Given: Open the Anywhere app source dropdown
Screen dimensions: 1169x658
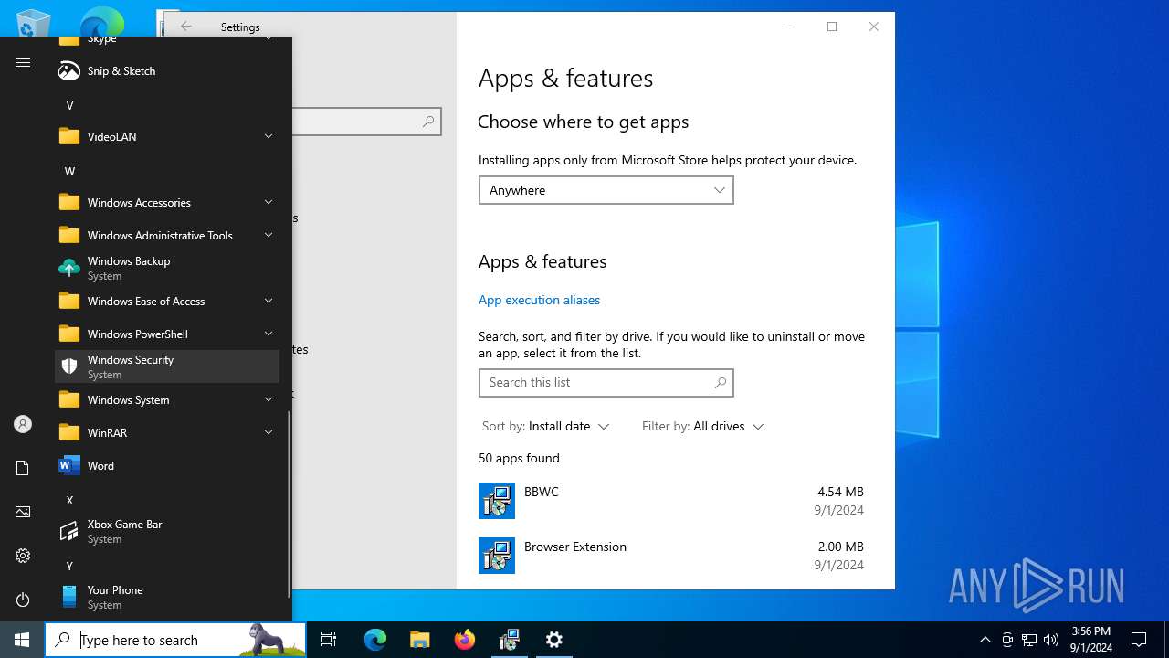Looking at the screenshot, I should [x=606, y=190].
